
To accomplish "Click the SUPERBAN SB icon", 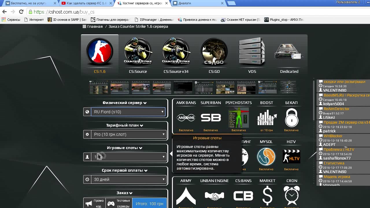I will pos(211,118).
